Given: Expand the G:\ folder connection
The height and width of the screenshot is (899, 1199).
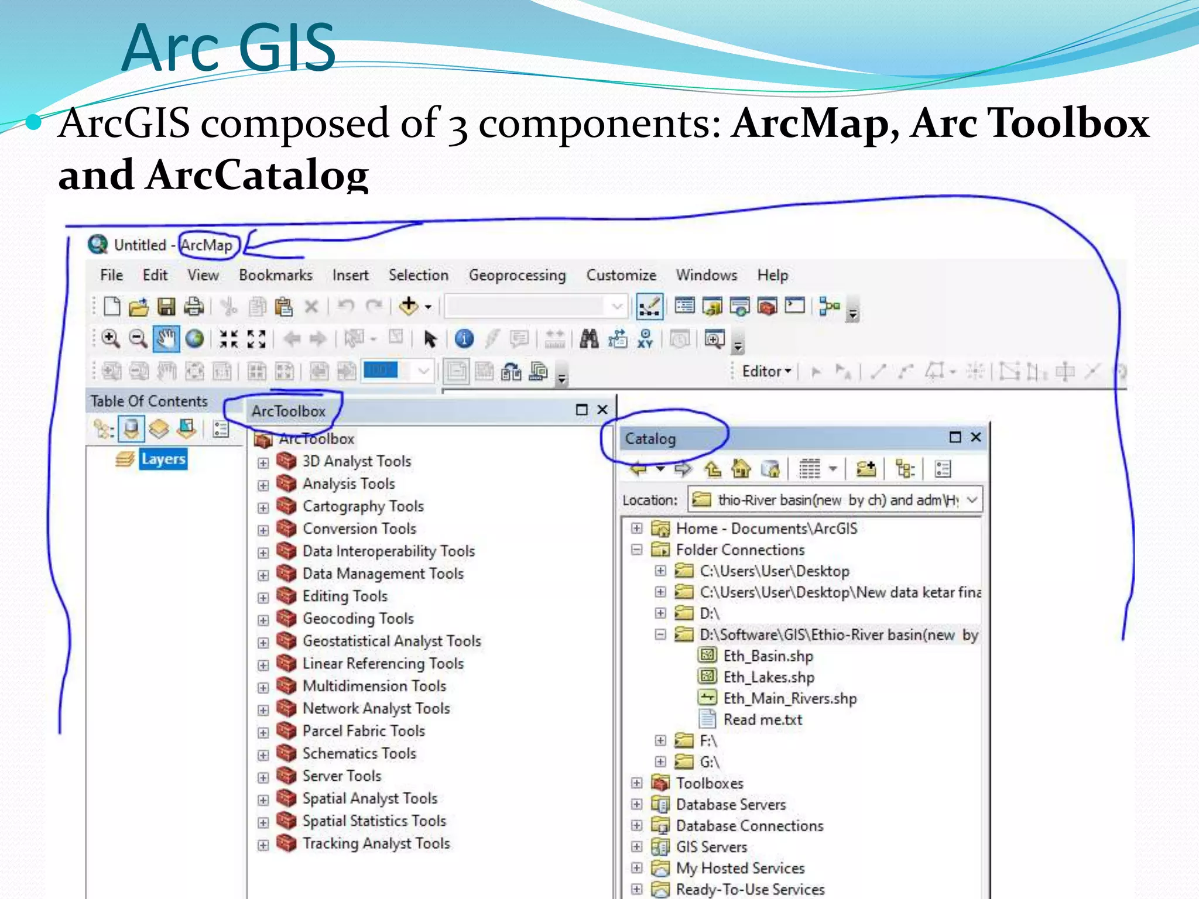Looking at the screenshot, I should (660, 761).
